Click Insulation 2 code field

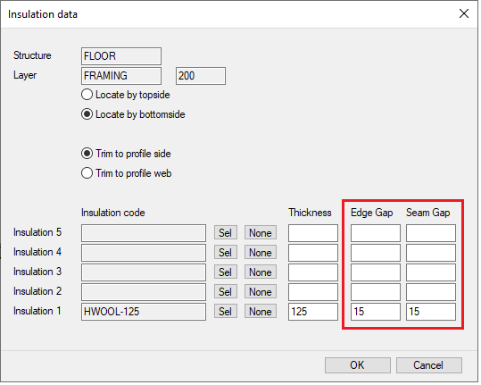[x=144, y=292]
